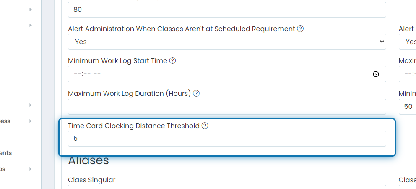Image resolution: width=416 pixels, height=189 pixels.
Task: Expand the topmost sidebar arrow
Action: tap(31, 10)
